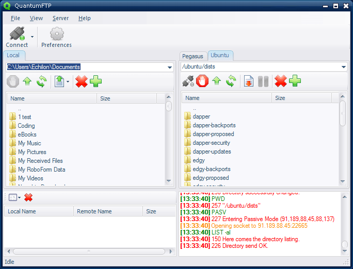Open Preferences gear icon

click(x=57, y=33)
